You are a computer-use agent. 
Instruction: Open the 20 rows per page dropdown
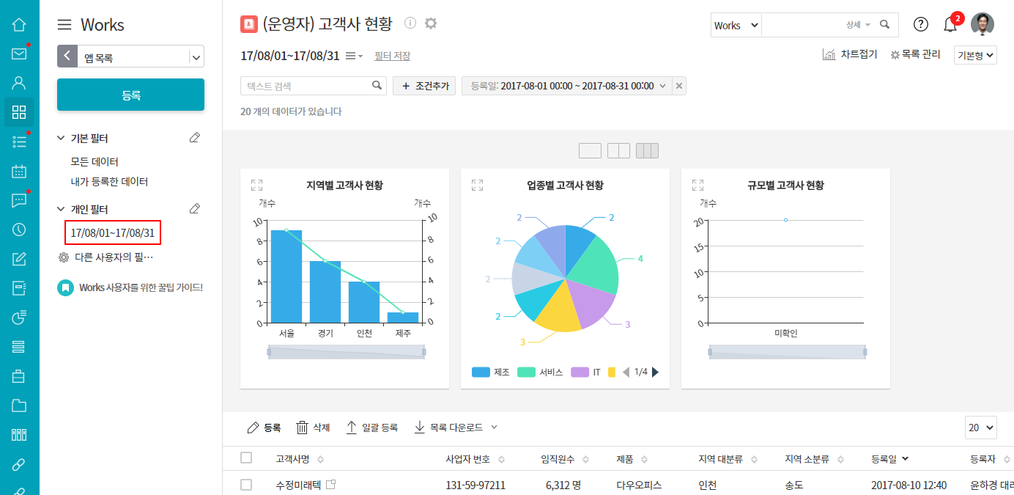(x=981, y=428)
